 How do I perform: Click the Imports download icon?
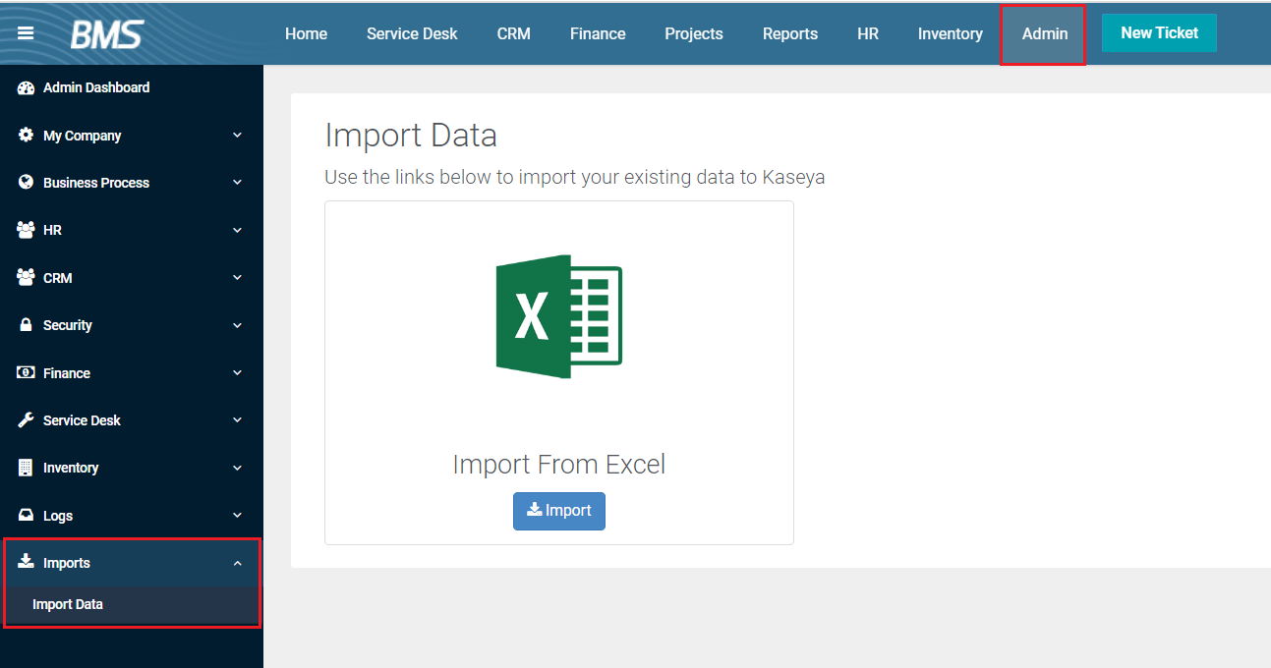27,562
